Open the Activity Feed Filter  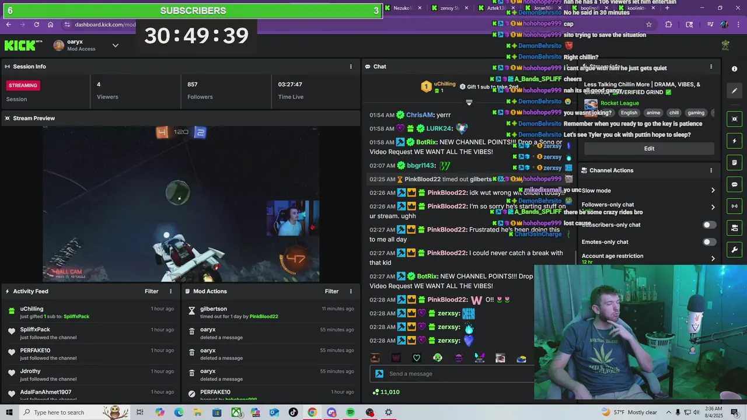[151, 291]
